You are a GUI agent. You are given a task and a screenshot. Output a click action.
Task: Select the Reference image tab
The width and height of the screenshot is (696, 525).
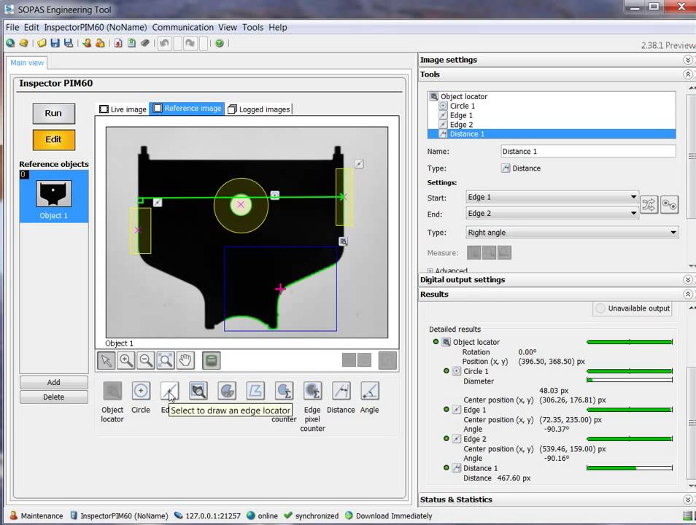click(187, 109)
